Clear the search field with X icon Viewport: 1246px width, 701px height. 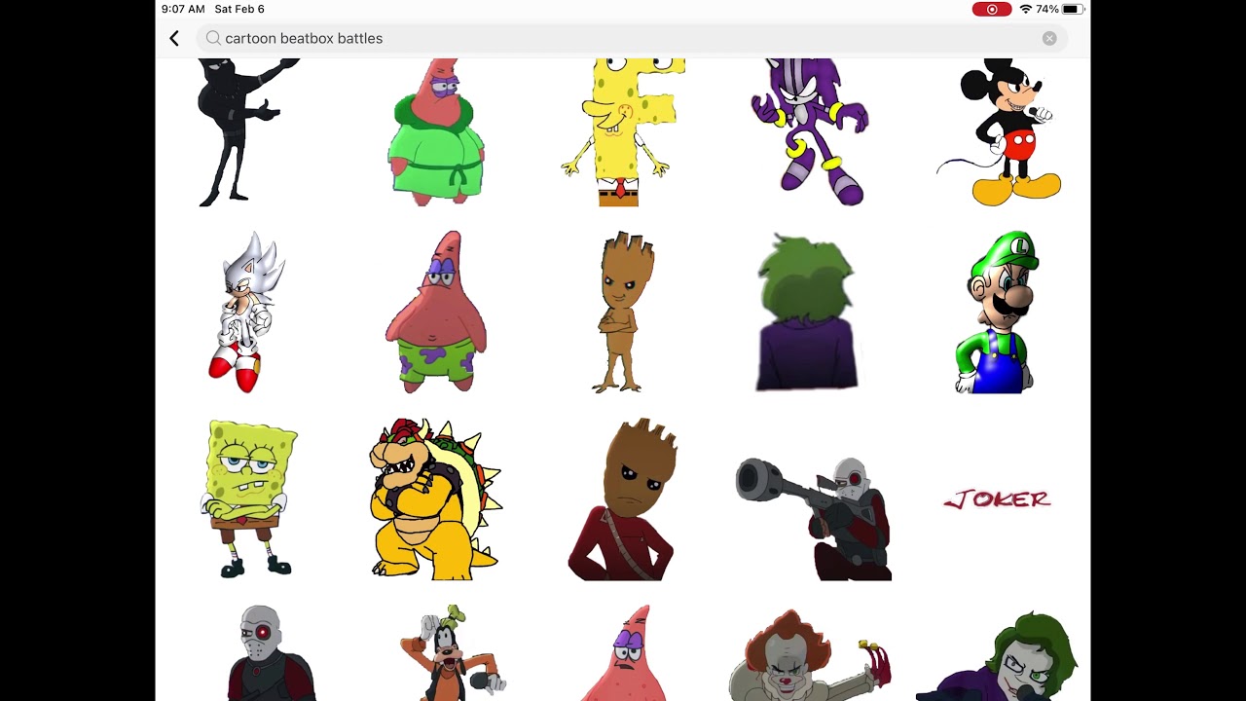pos(1049,38)
